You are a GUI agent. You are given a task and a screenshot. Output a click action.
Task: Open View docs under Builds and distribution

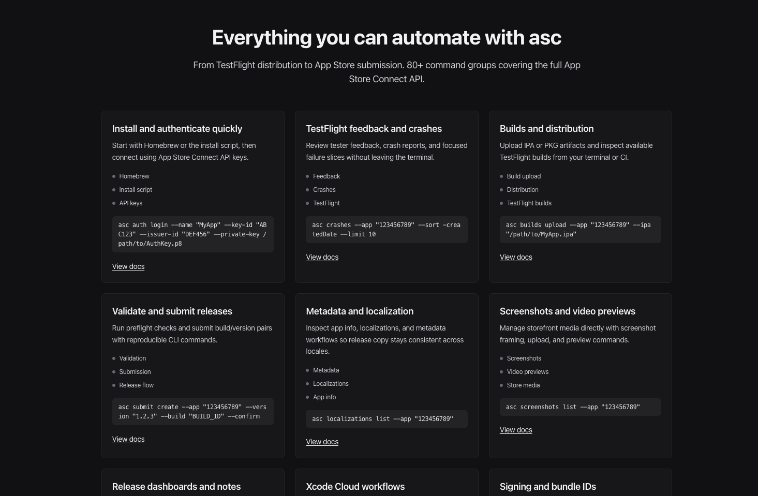tap(515, 257)
